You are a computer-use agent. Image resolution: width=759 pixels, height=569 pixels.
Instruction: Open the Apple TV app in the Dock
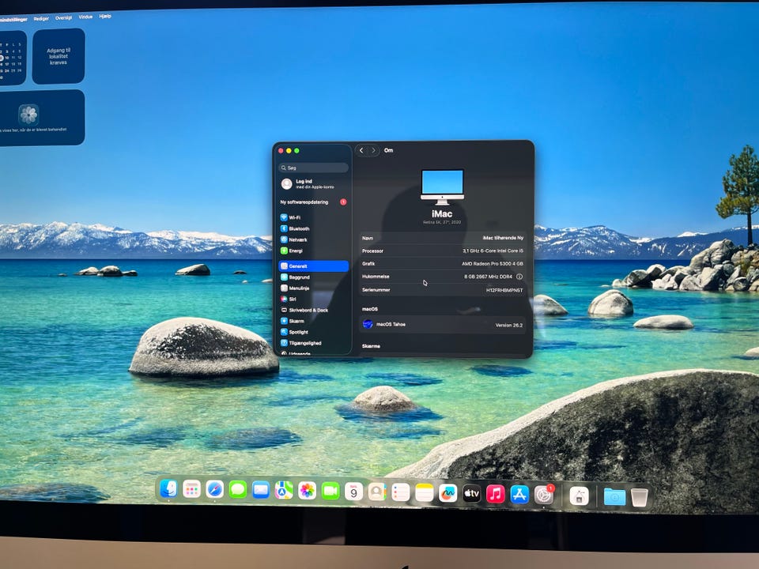point(471,494)
